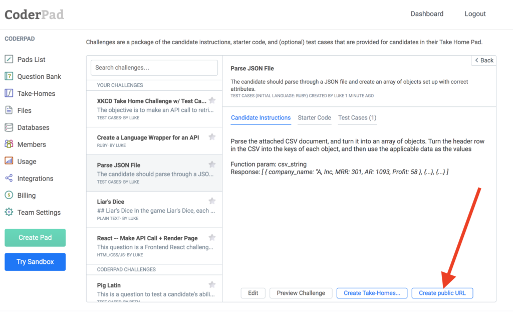This screenshot has height=315, width=513.
Task: Click the Create public URL button
Action: point(442,293)
